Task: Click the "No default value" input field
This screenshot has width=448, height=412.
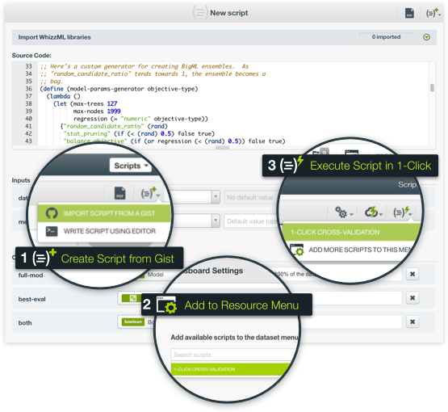Action: tap(251, 197)
